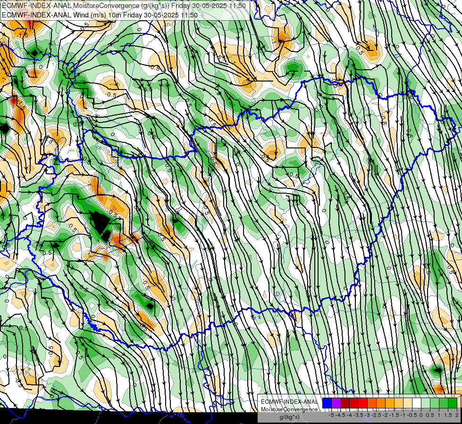Click the MoistureConvergence title line at top

[x=124, y=5]
